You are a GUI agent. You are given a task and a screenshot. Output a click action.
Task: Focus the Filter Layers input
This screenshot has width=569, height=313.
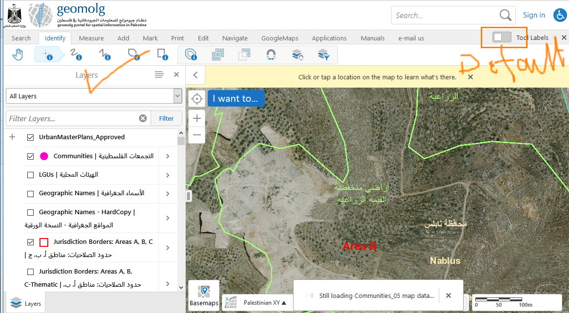click(73, 118)
